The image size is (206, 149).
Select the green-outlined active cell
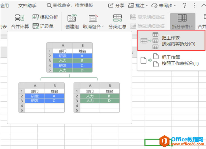click(x=159, y=142)
